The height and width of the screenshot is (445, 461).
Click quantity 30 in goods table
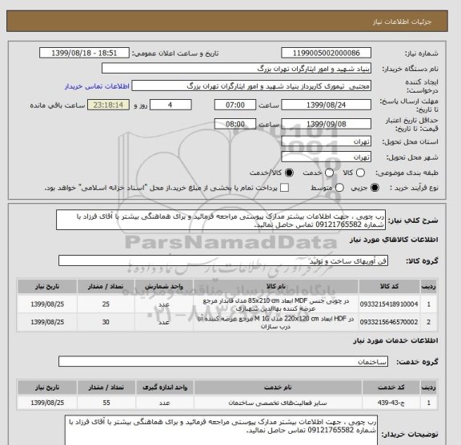tap(106, 322)
